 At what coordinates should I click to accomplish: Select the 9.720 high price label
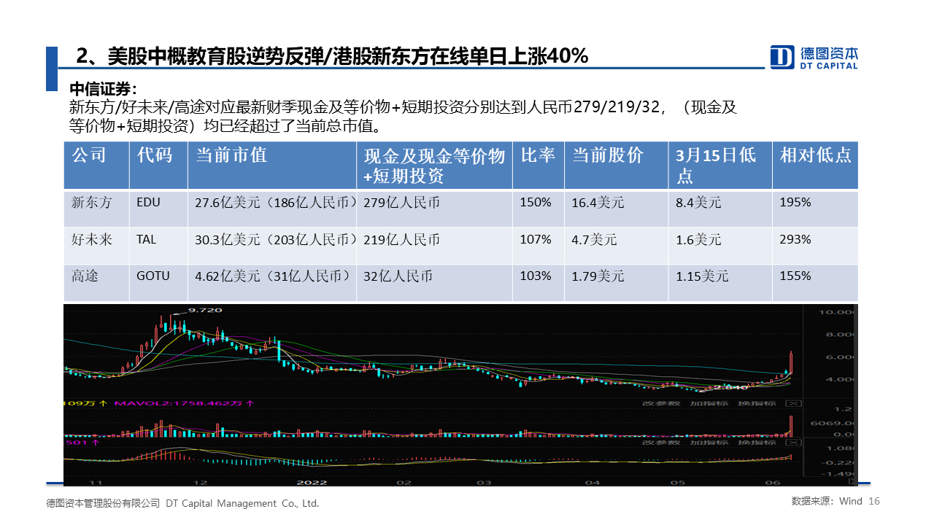205,310
